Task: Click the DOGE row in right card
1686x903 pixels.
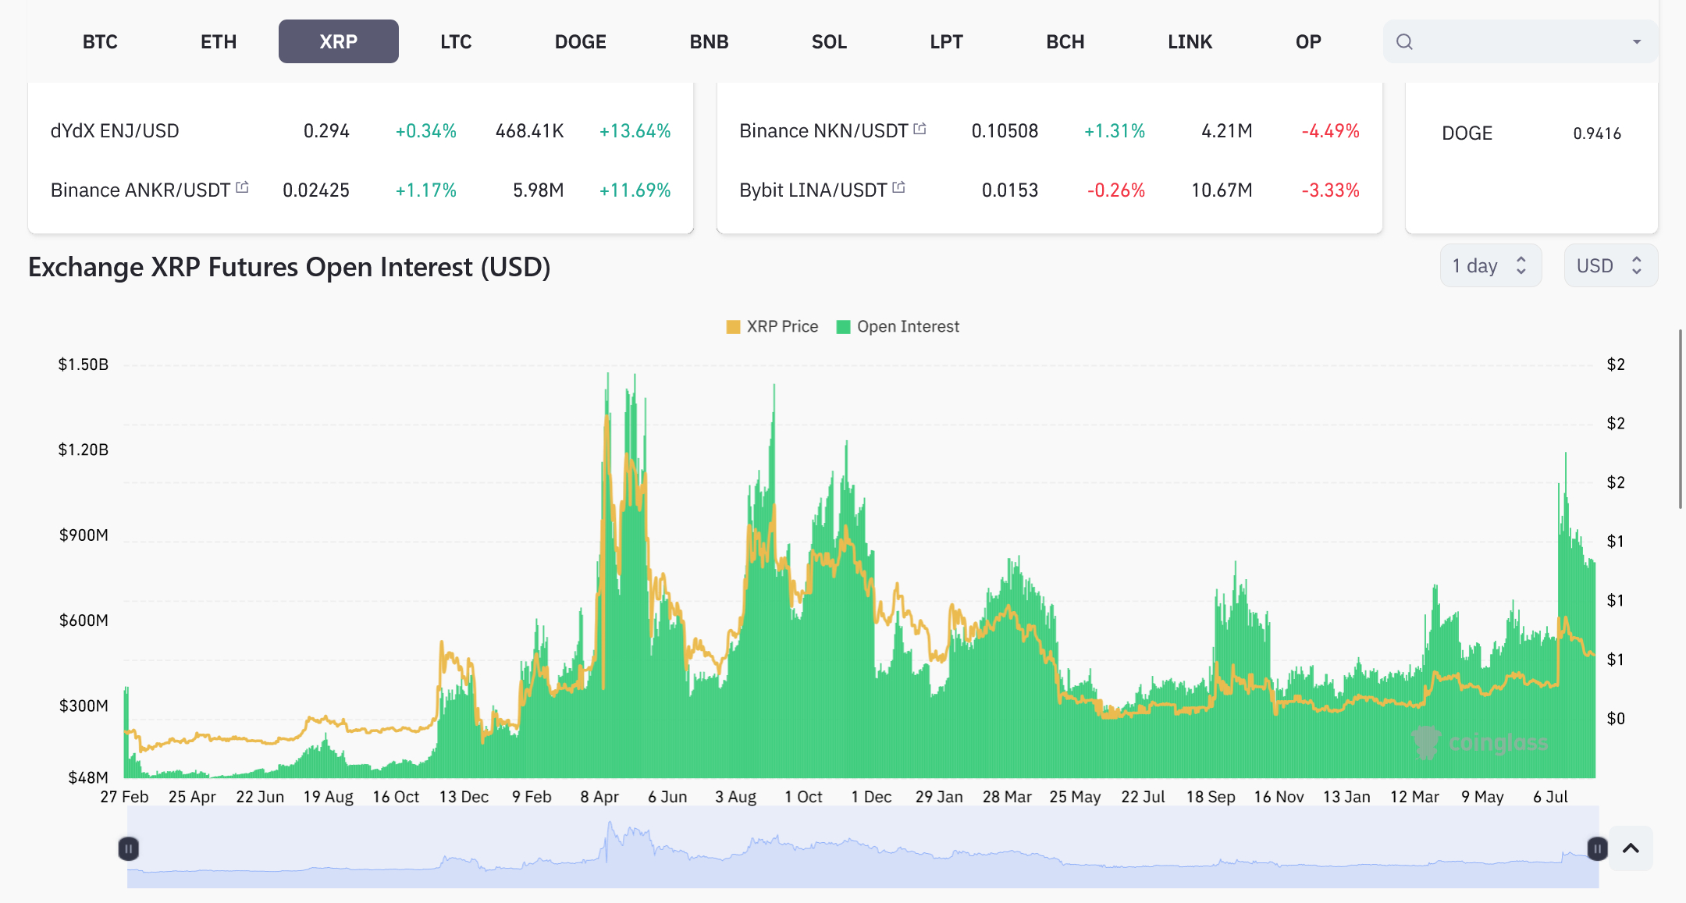Action: [1531, 133]
